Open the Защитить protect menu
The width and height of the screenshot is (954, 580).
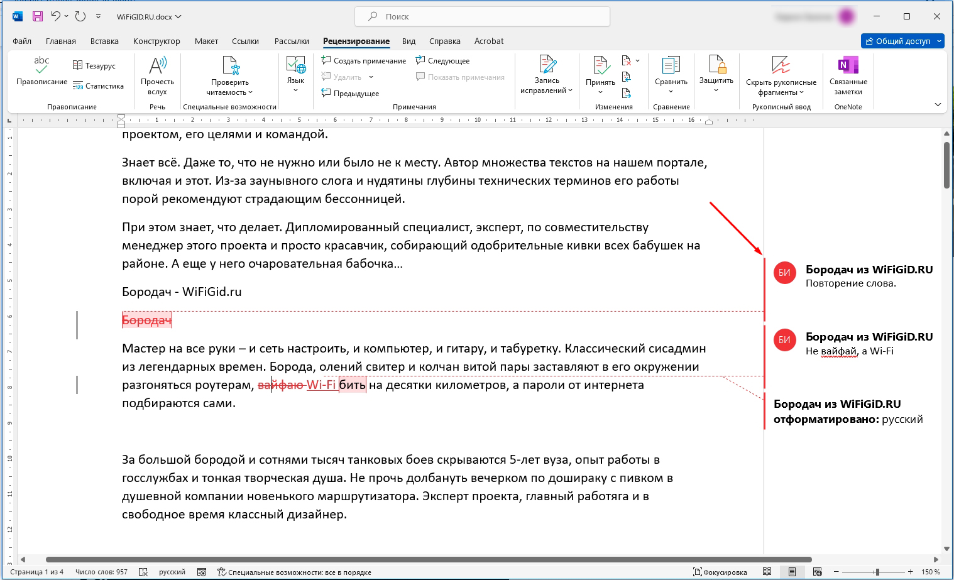716,74
